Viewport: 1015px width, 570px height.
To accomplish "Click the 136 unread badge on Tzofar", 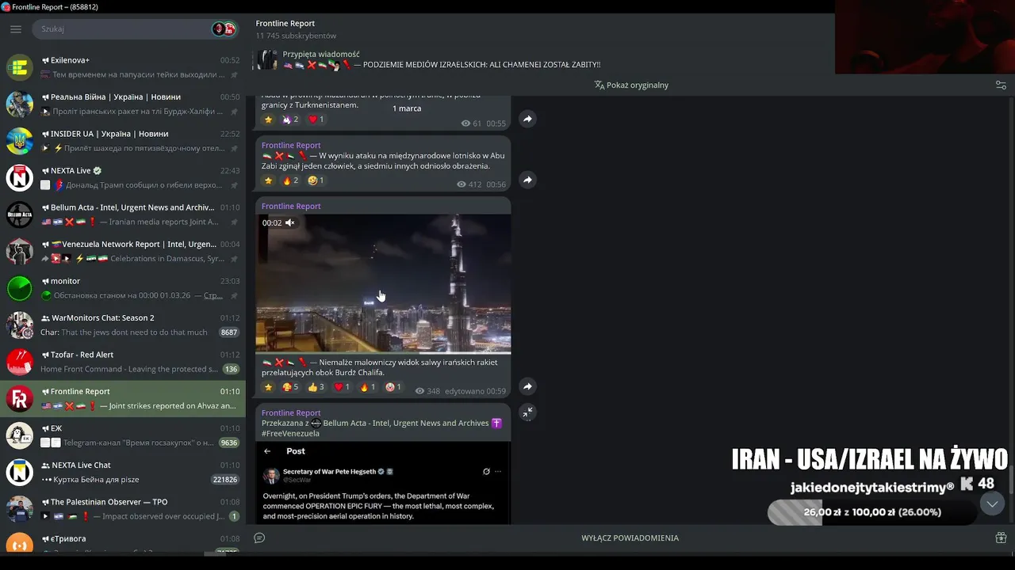I will [x=231, y=369].
